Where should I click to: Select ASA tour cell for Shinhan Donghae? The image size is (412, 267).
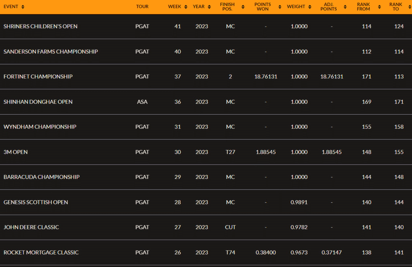pyautogui.click(x=142, y=102)
